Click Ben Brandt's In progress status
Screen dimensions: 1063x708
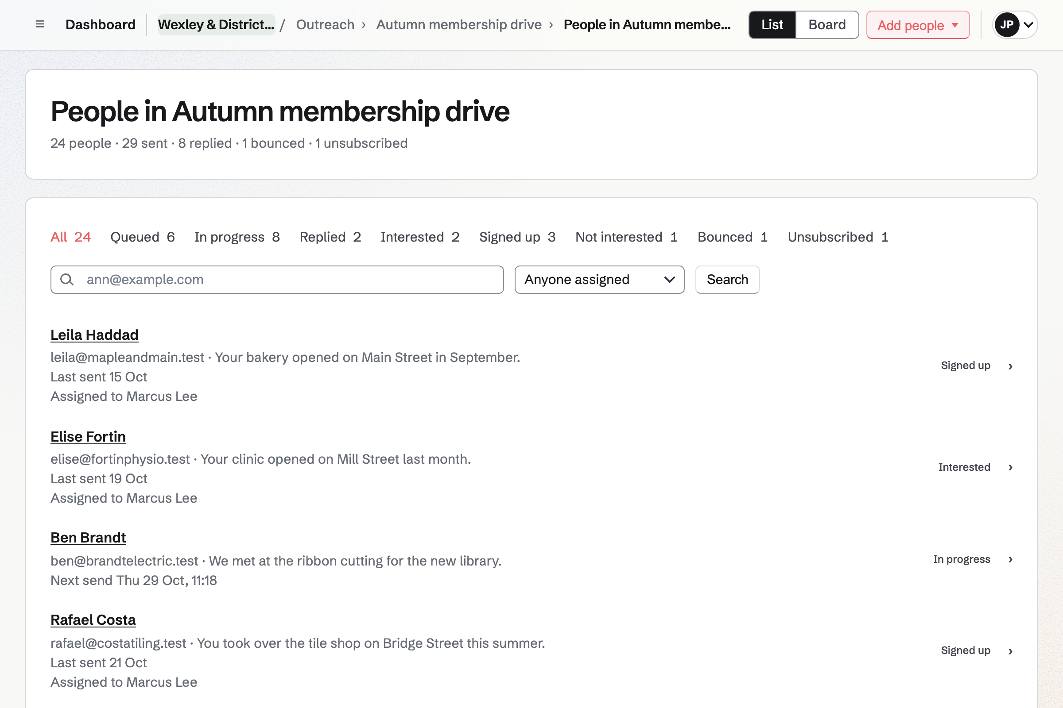[962, 559]
